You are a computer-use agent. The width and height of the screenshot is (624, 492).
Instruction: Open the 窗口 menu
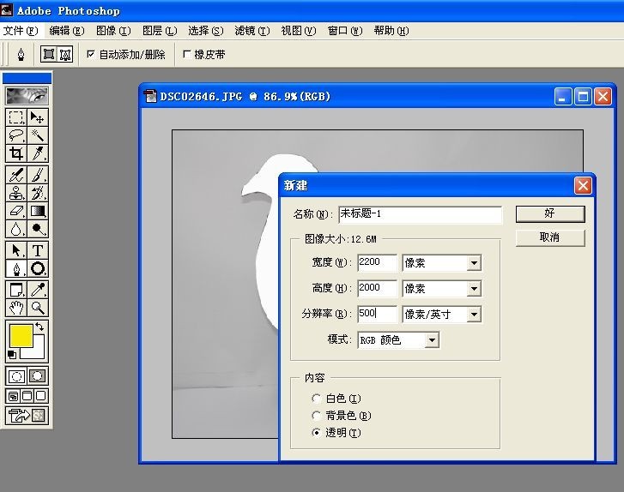pos(345,31)
